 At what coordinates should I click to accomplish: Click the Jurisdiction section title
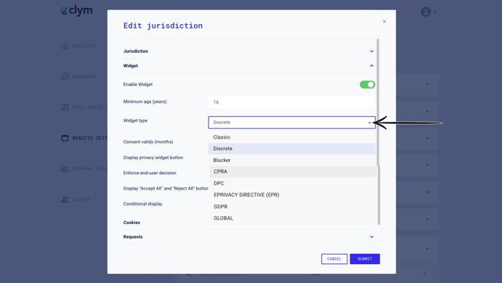point(136,51)
